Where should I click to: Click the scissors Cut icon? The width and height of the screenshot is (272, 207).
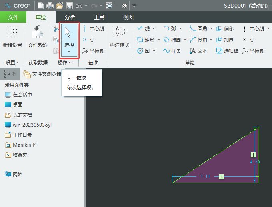tap(56, 28)
